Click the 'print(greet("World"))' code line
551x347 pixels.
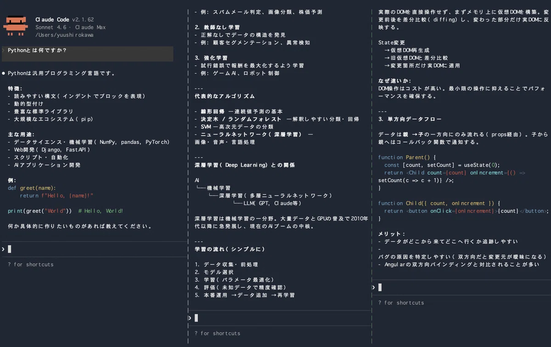tap(39, 211)
